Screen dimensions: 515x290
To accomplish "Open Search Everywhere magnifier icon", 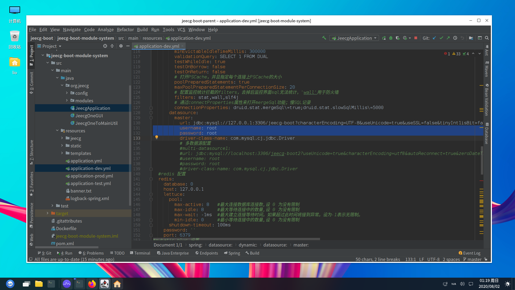I will [487, 38].
